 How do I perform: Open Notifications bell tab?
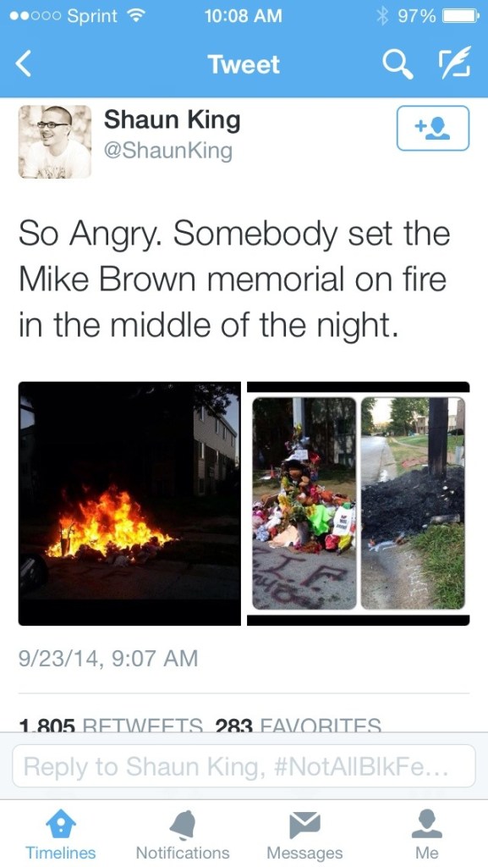183,836
